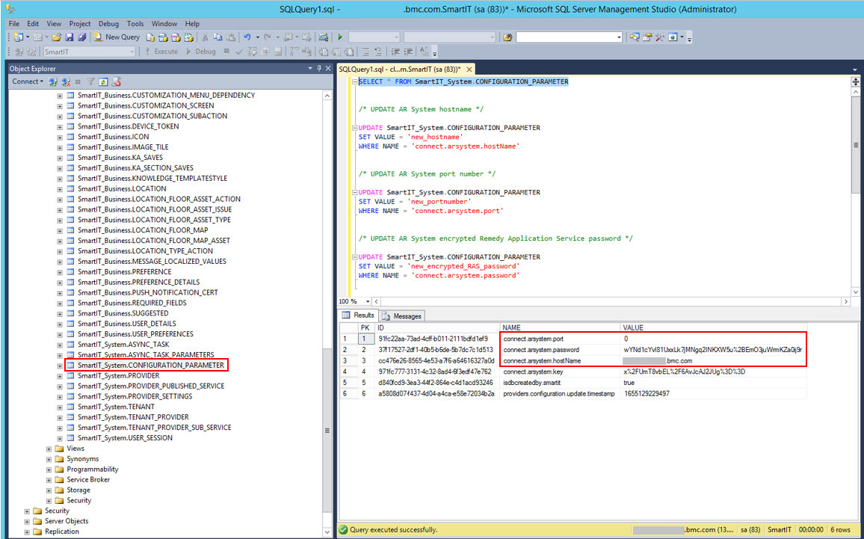Open the Connect dropdown in Object Explorer
The width and height of the screenshot is (864, 539).
27,81
